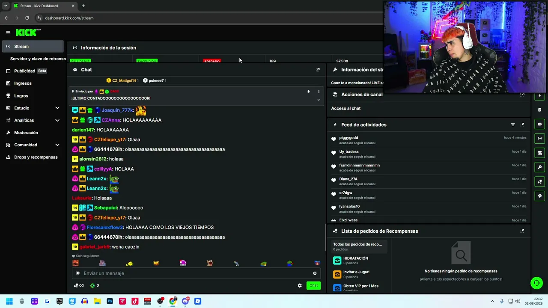This screenshot has height=308, width=548.
Task: Open the Moderación page
Action: pos(33,133)
